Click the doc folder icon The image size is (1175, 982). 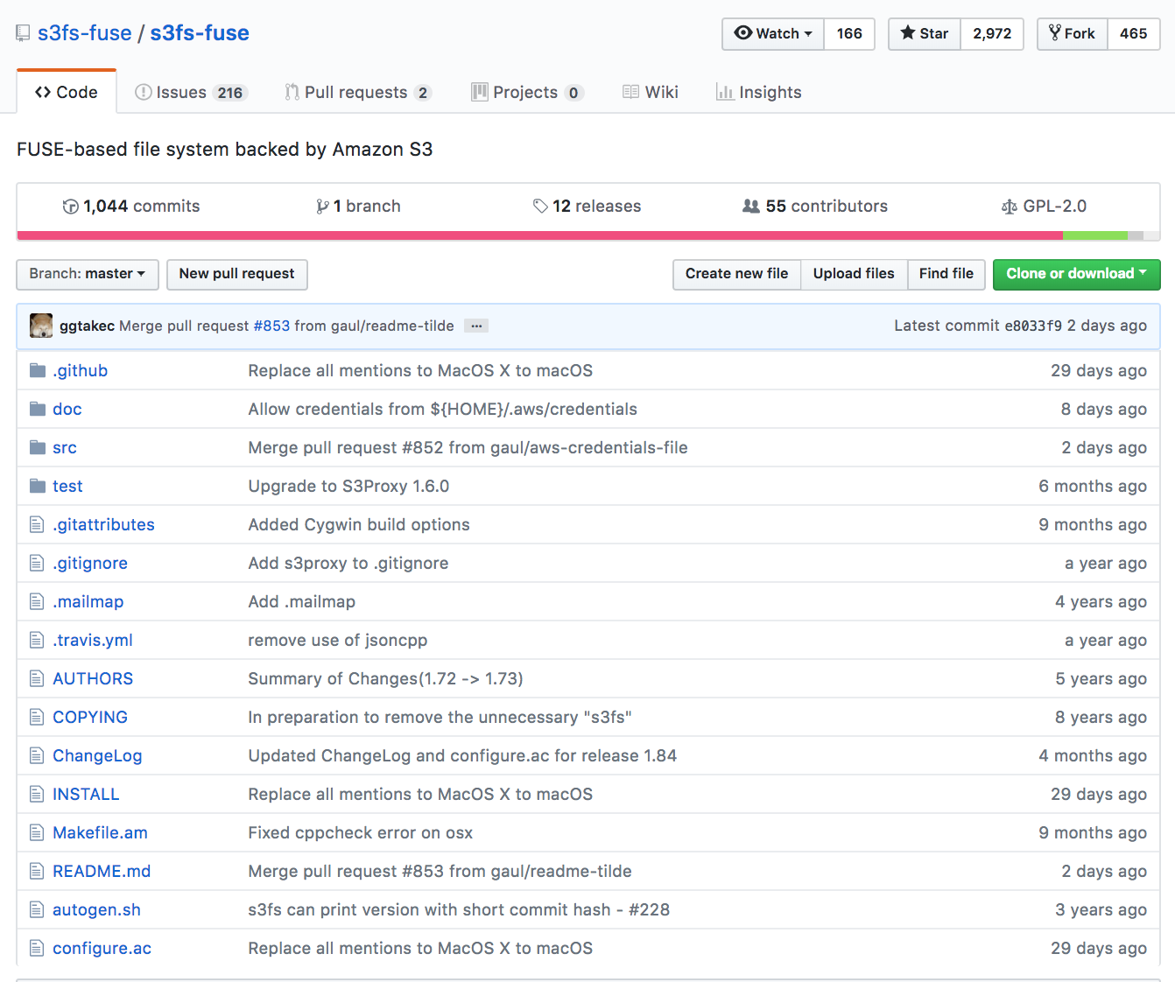pyautogui.click(x=38, y=409)
